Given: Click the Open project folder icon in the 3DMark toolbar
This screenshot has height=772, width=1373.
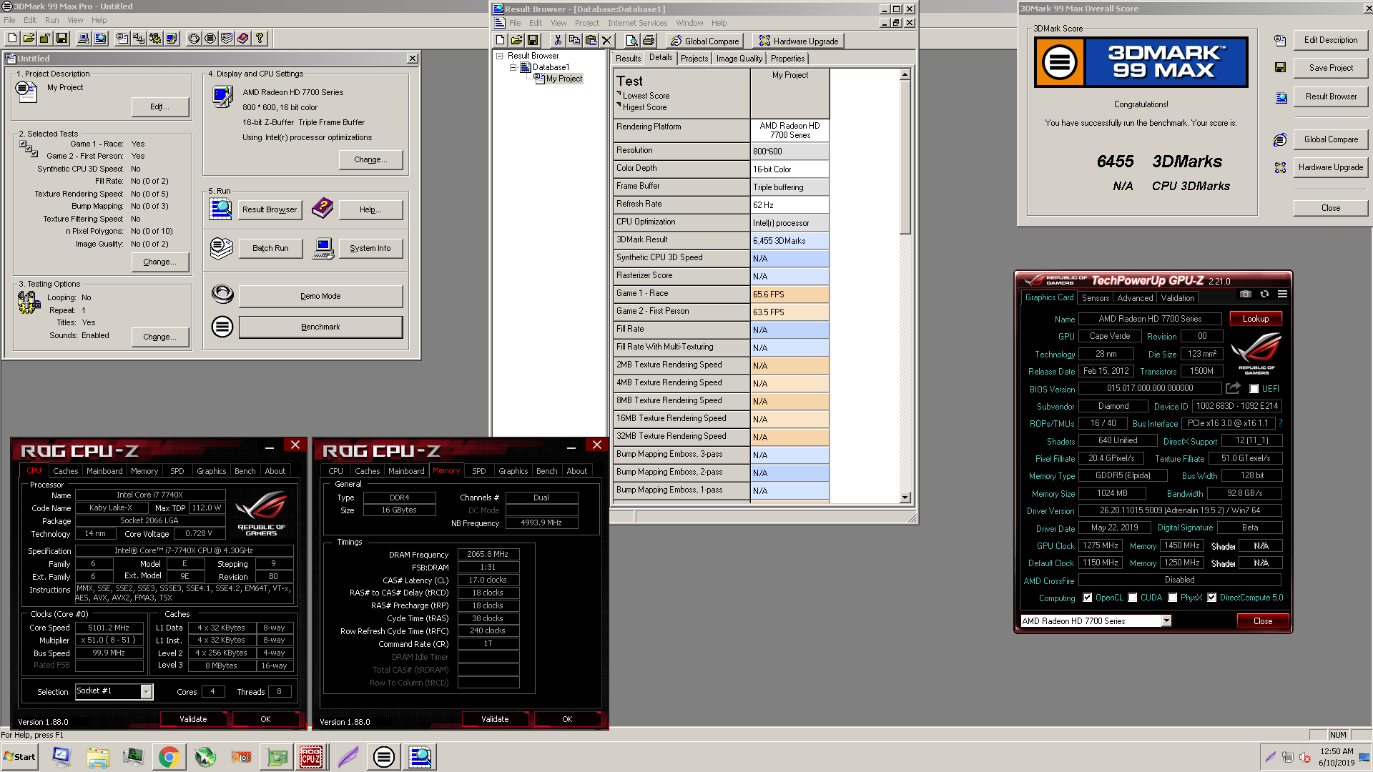Looking at the screenshot, I should (29, 38).
